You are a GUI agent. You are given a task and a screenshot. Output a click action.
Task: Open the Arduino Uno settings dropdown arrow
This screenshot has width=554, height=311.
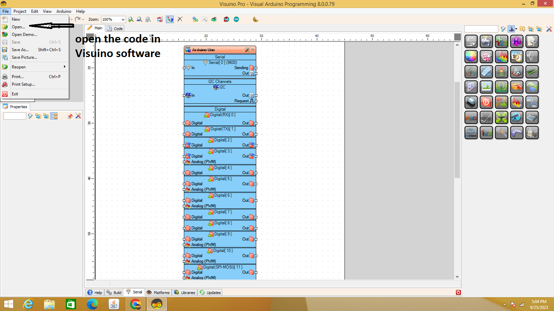253,49
